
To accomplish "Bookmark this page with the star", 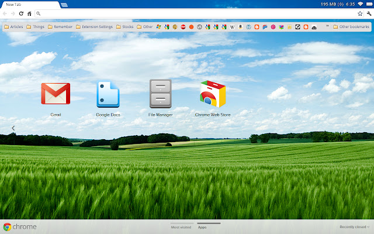I will 360,13.
